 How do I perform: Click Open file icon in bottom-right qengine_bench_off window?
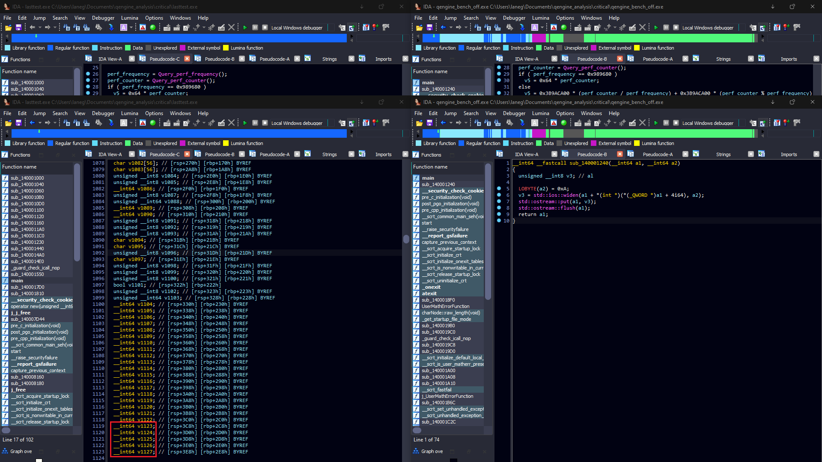click(420, 123)
